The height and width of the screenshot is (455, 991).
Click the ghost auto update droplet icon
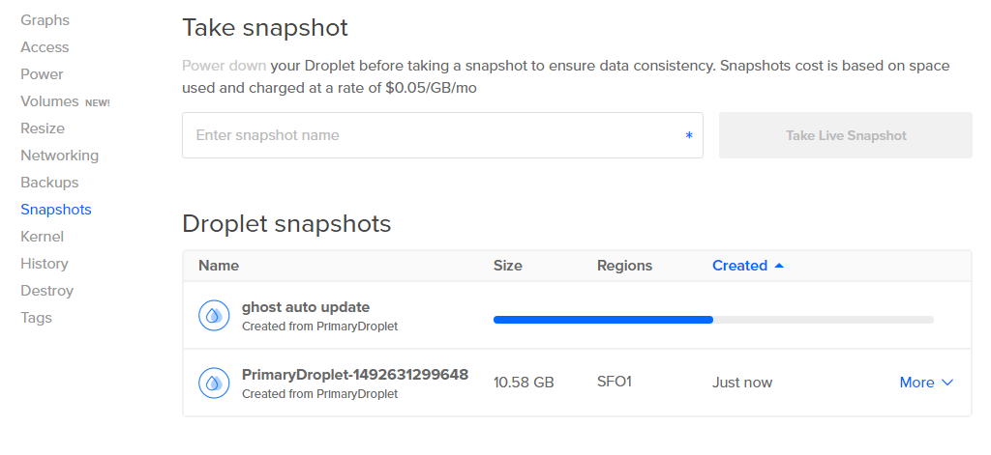click(x=214, y=315)
